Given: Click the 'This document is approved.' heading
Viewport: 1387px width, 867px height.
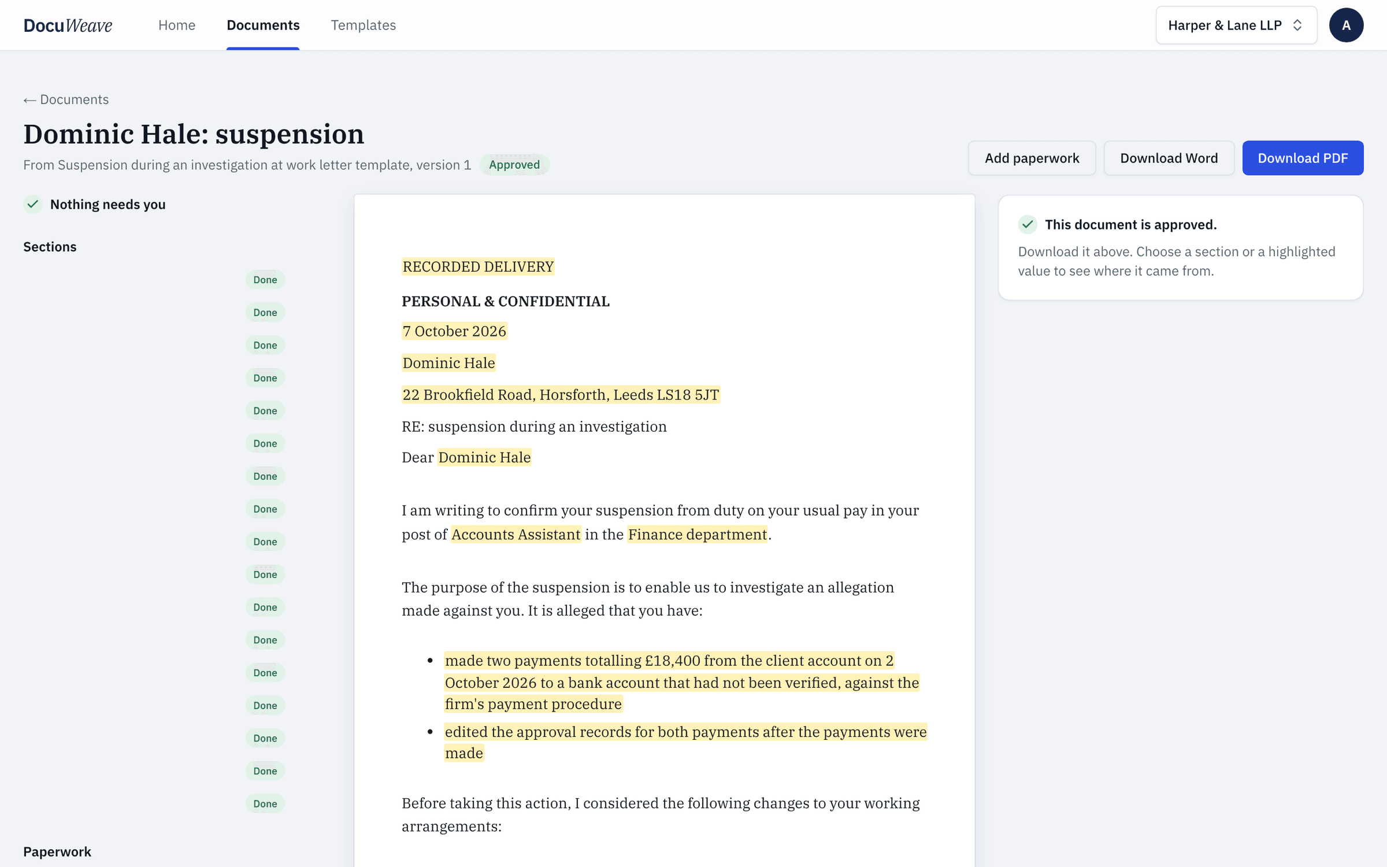Looking at the screenshot, I should pos(1130,224).
